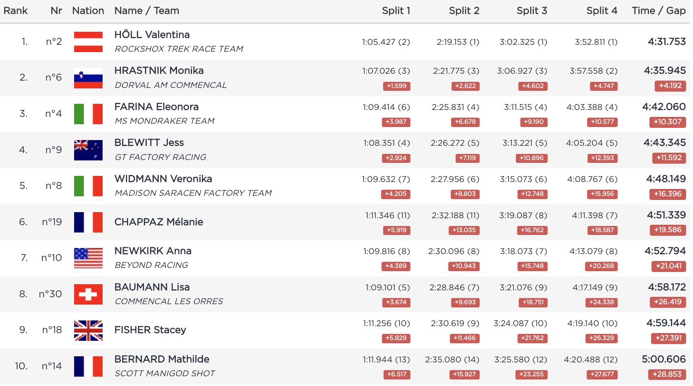Click the Split 1 column header
Screen dimensions: 693x386
pyautogui.click(x=396, y=11)
